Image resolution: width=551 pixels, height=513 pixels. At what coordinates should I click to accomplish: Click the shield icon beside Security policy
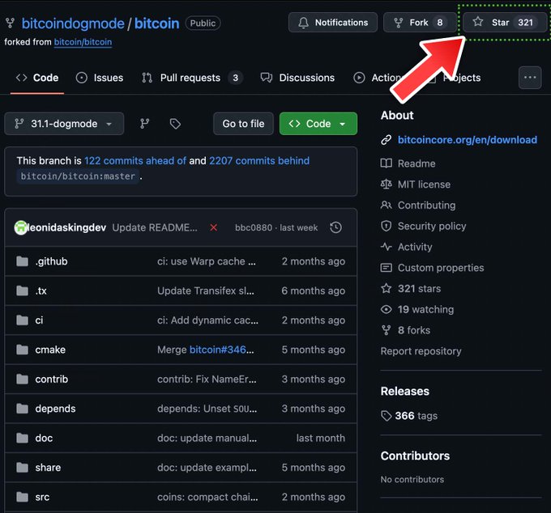point(387,227)
